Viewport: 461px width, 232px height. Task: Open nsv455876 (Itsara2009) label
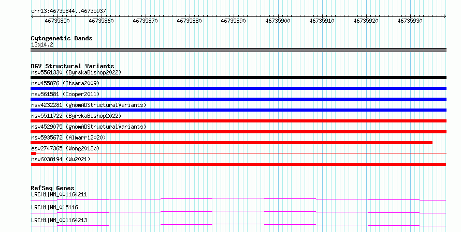pyautogui.click(x=65, y=83)
